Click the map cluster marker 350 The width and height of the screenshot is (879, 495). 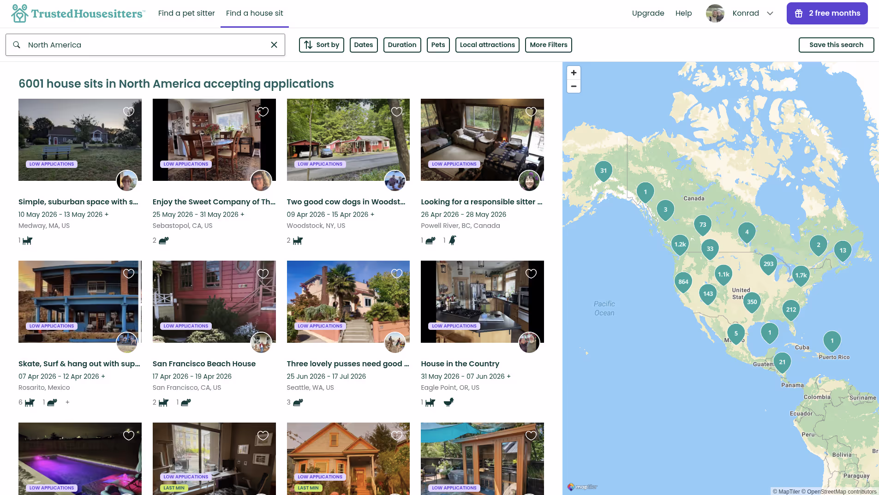[x=752, y=302]
